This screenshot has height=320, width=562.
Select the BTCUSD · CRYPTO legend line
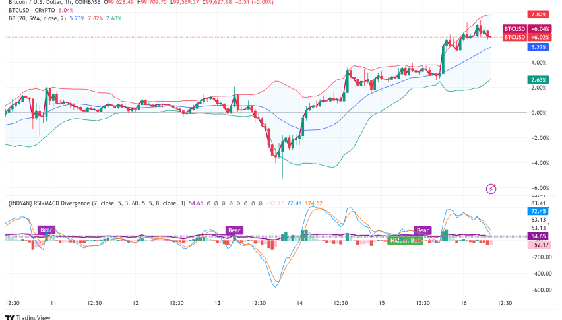coord(32,10)
